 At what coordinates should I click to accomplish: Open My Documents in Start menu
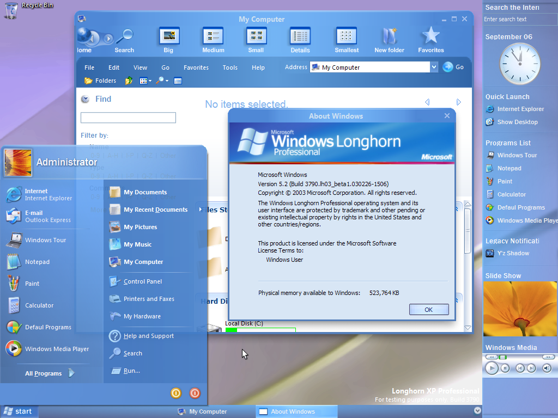click(138, 192)
